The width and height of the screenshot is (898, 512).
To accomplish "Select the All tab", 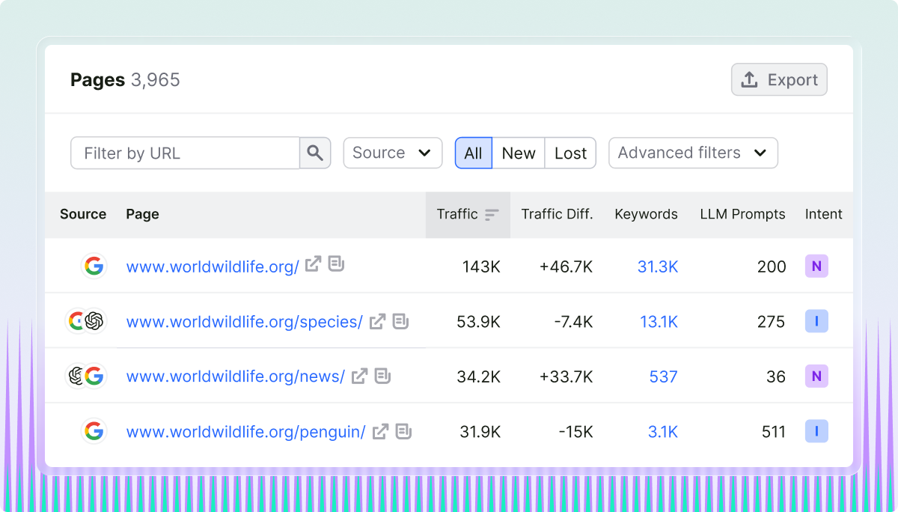I will click(473, 153).
